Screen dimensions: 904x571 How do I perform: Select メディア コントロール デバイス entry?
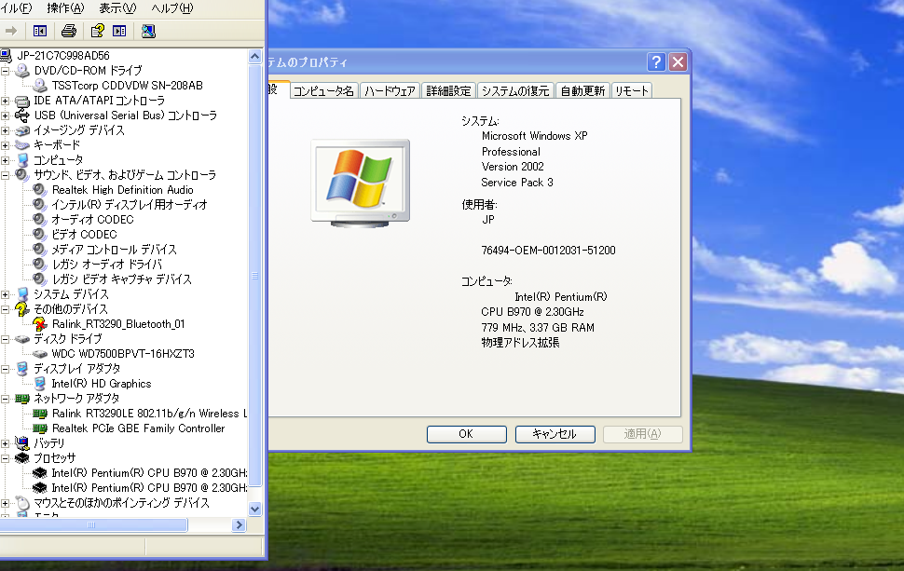[x=114, y=250]
